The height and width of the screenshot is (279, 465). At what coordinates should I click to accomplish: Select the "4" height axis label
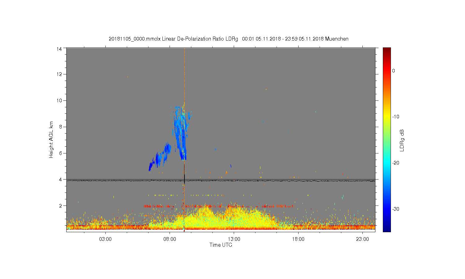(60, 179)
